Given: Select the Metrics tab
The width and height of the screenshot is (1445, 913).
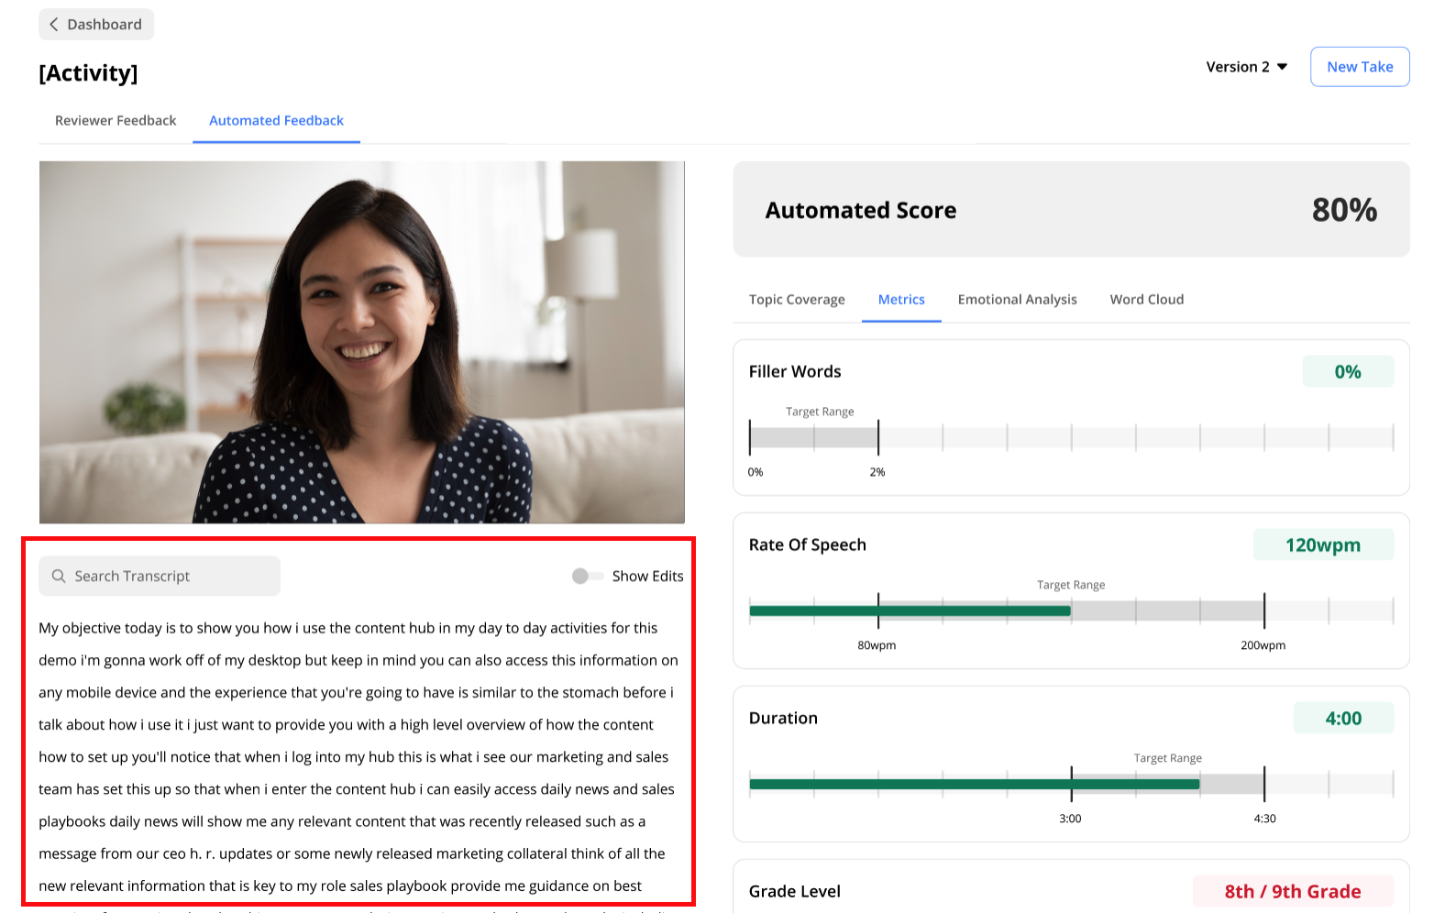Looking at the screenshot, I should 901,300.
